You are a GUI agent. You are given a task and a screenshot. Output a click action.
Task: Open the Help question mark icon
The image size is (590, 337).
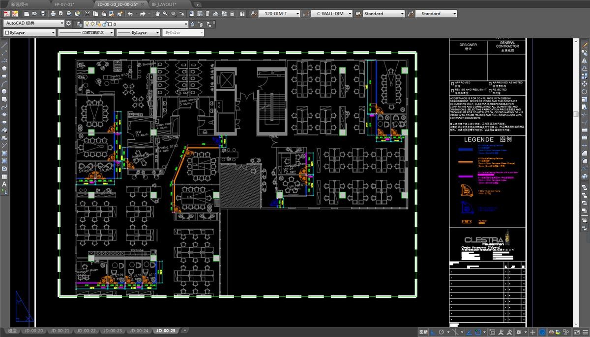(x=242, y=14)
